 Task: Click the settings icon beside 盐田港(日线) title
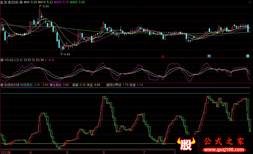coord(22,2)
